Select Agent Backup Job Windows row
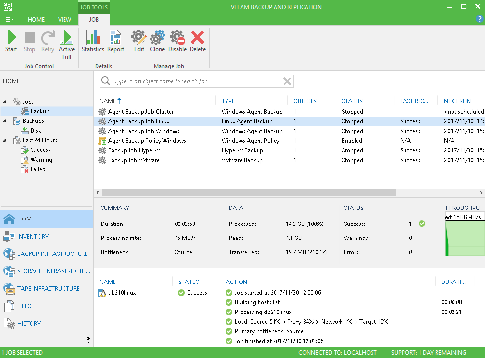Screen dimensions: 485x358 pyautogui.click(x=289, y=131)
